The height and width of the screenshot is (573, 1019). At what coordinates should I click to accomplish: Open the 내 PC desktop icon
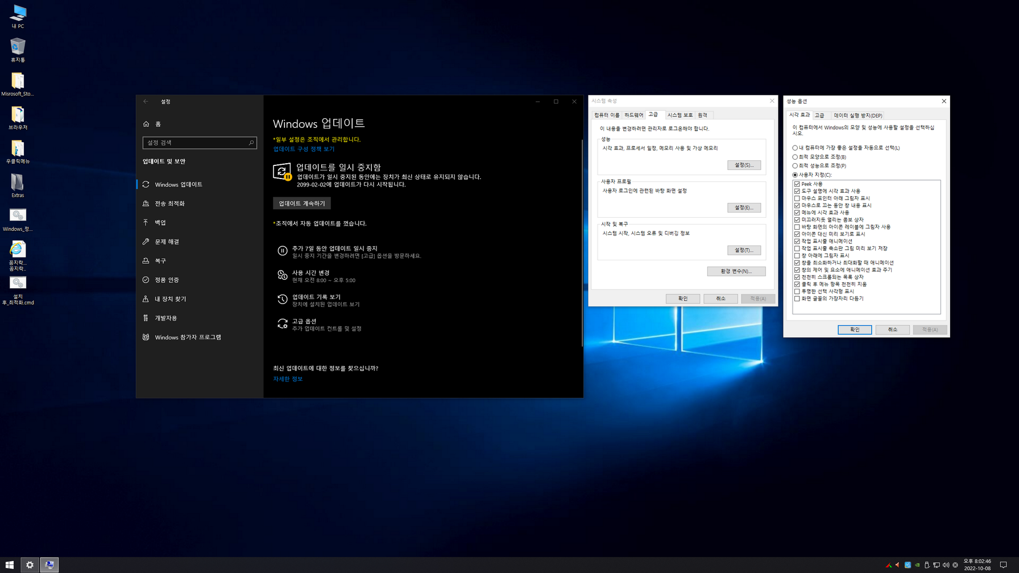coord(18,16)
